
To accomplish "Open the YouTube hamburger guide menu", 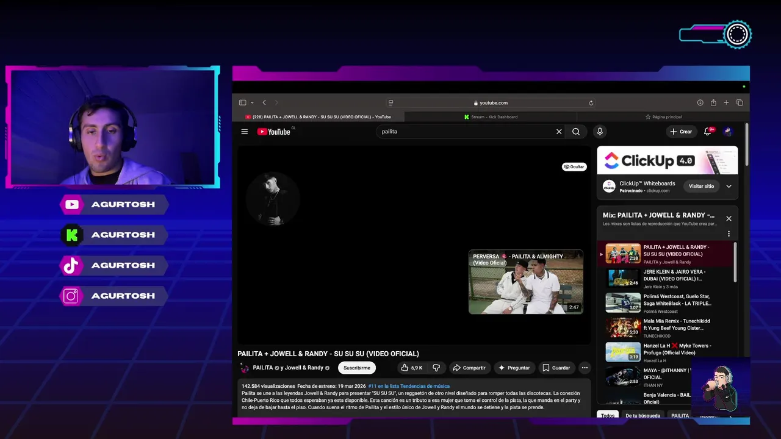I will pyautogui.click(x=245, y=132).
